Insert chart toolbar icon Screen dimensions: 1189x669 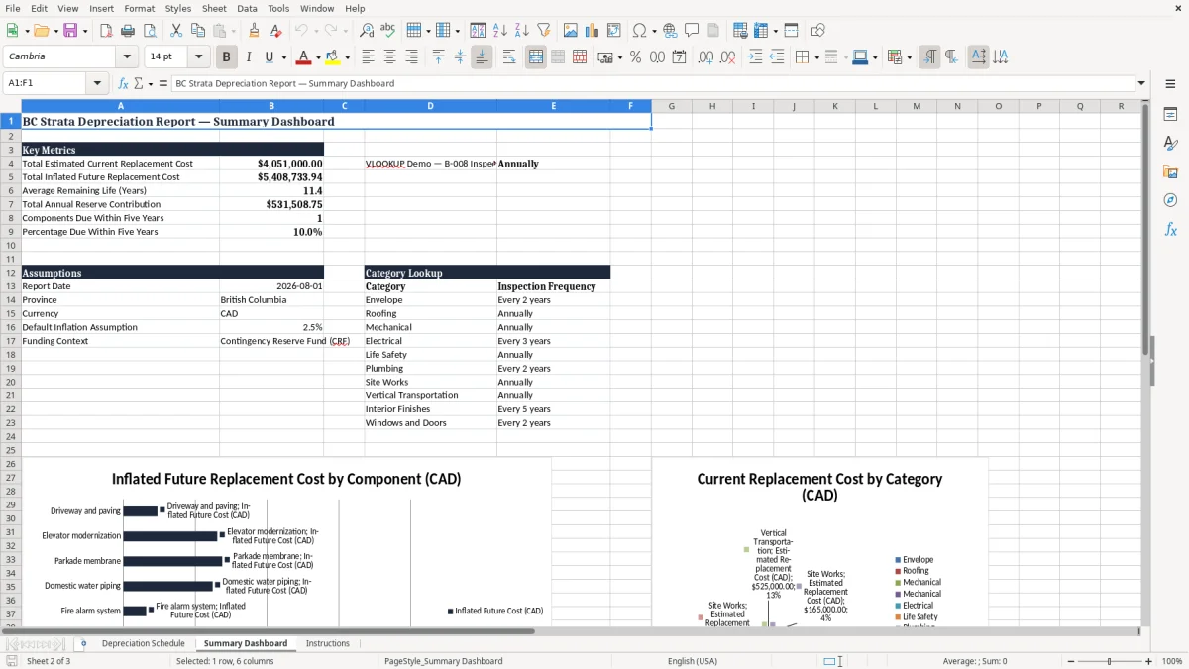[x=593, y=31]
